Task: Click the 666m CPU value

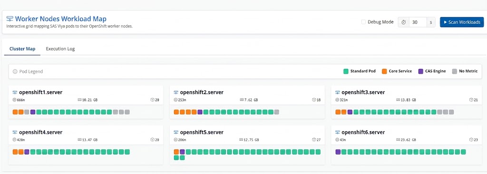Action: coord(21,100)
